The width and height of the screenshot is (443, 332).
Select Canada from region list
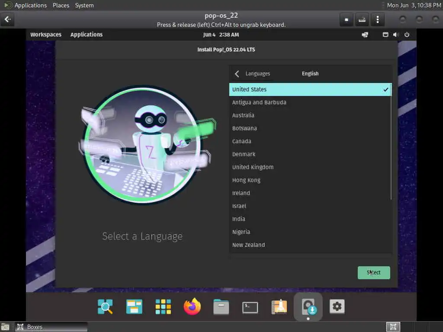(x=310, y=141)
